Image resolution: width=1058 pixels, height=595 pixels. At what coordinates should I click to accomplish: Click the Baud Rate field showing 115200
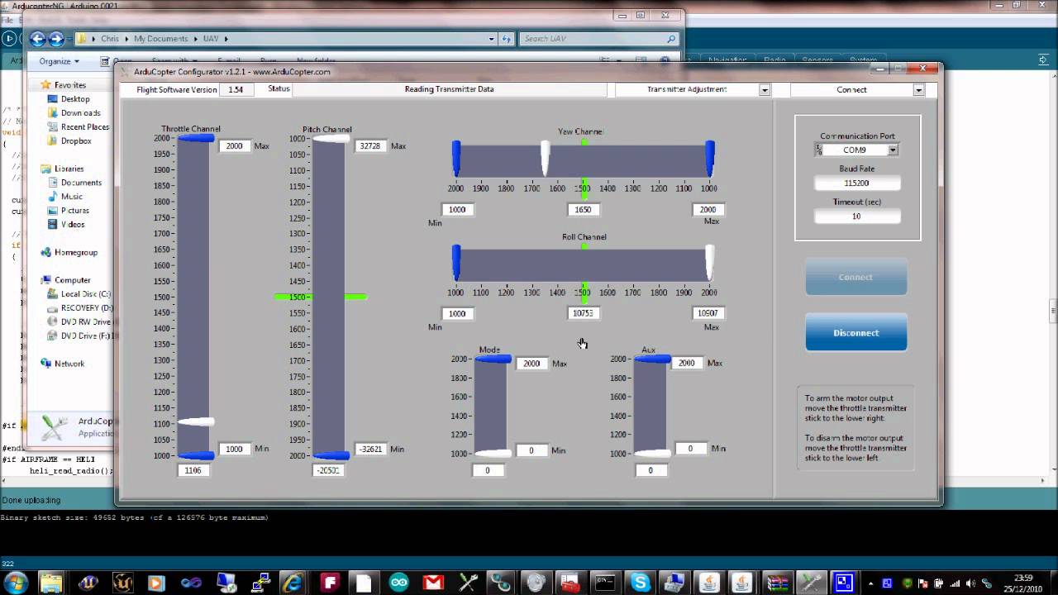coord(857,183)
